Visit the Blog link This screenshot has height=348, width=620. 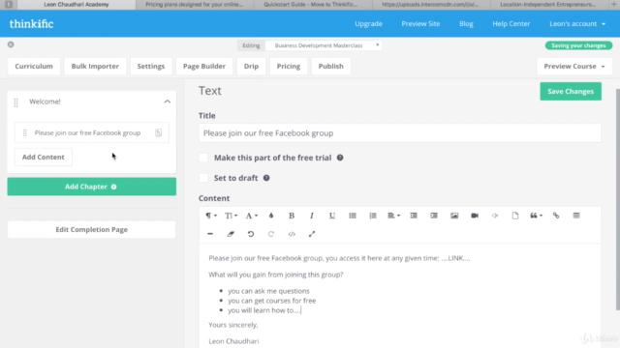click(x=466, y=23)
